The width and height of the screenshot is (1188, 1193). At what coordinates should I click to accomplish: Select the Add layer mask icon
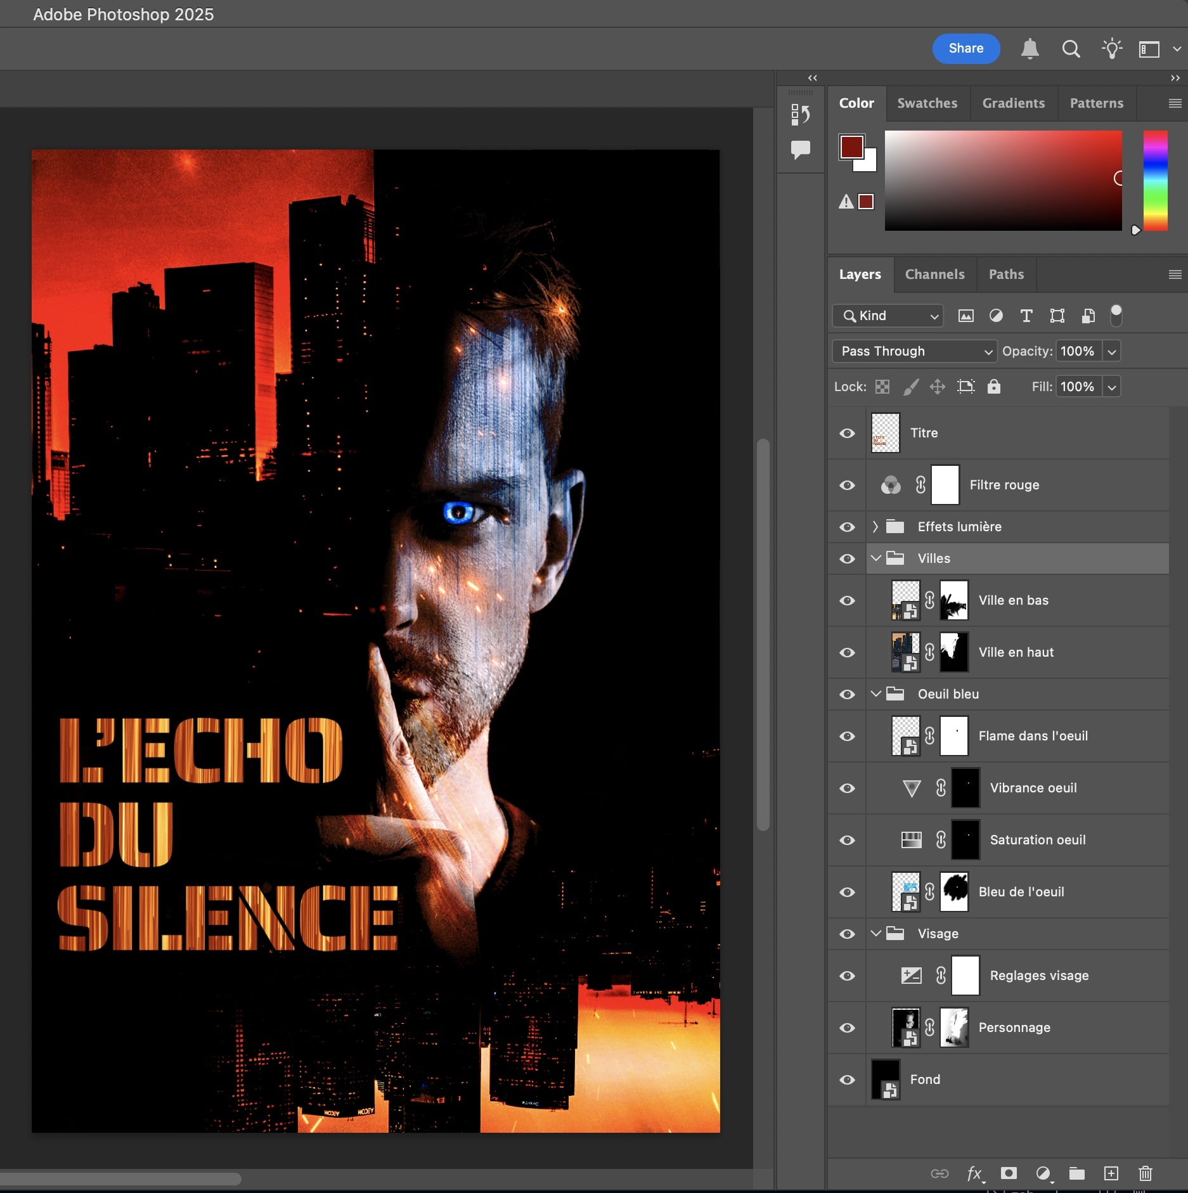click(x=1009, y=1173)
